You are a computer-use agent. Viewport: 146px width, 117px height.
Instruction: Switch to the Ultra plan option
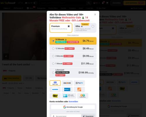(x=85, y=28)
